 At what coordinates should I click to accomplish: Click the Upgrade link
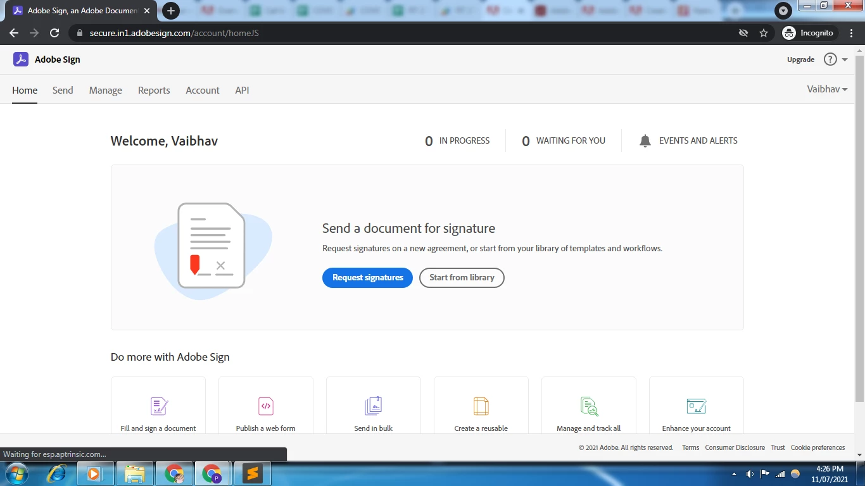pyautogui.click(x=800, y=59)
